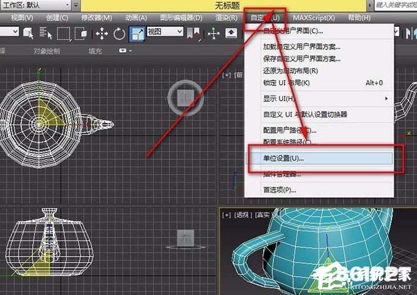Open the Select by Name tool

[45, 33]
